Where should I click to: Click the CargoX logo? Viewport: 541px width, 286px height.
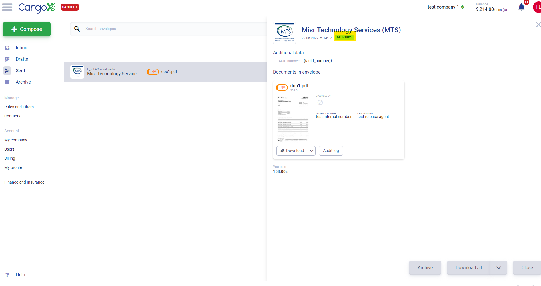37,7
